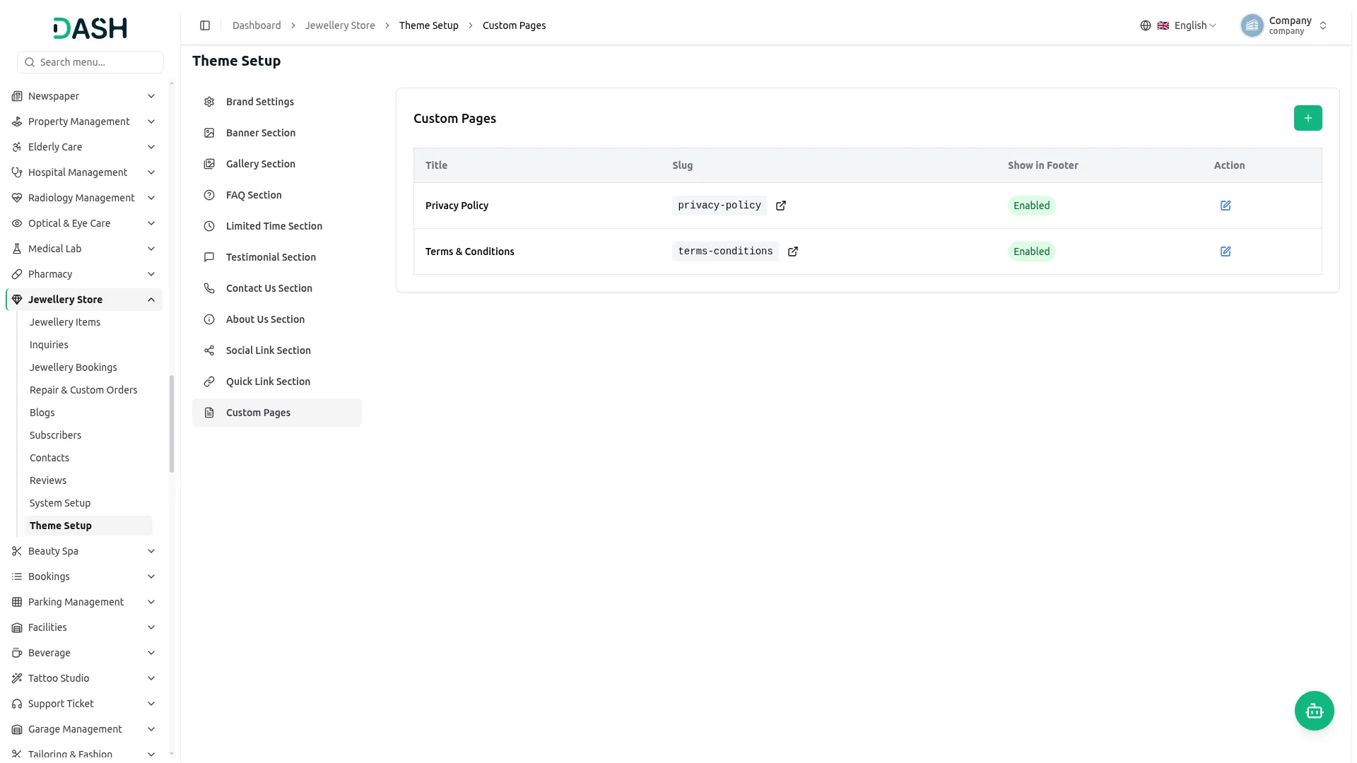
Task: Open Brand Settings tab
Action: 277,102
